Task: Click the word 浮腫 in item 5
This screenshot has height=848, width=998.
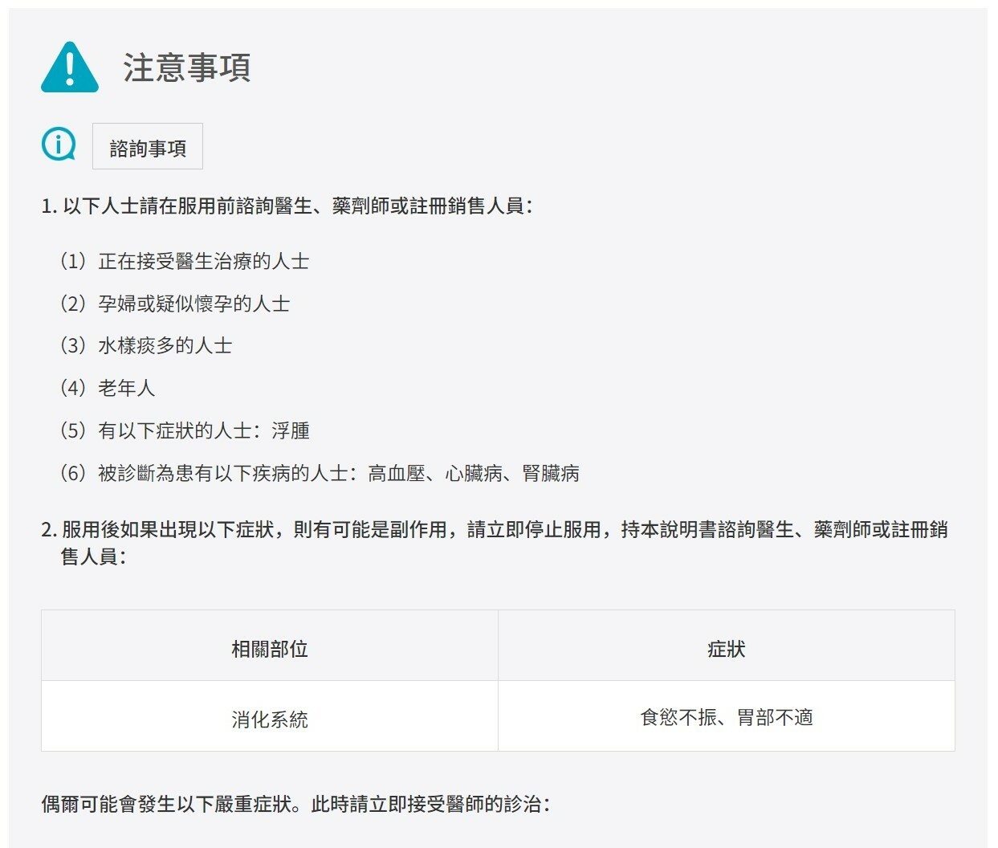Action: click(x=291, y=431)
